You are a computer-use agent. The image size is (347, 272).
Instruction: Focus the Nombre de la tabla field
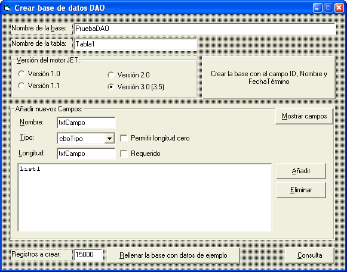(x=135, y=44)
